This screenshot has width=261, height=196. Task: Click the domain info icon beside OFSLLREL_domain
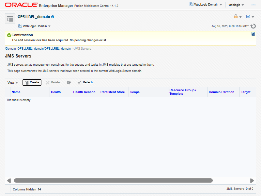(53, 17)
